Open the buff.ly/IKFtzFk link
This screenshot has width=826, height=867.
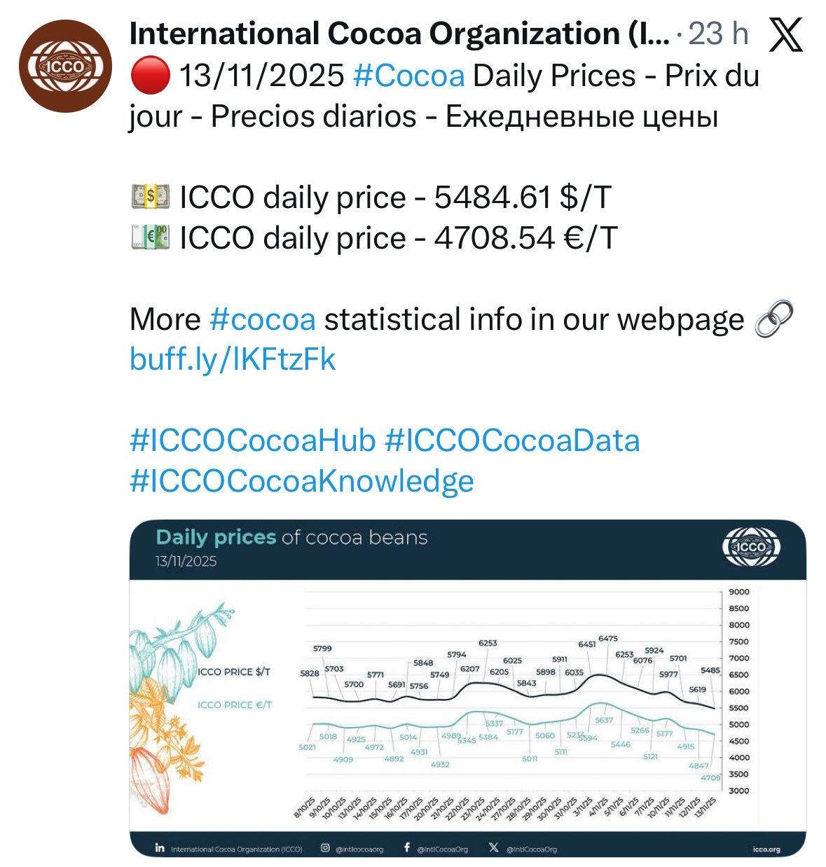pos(233,359)
